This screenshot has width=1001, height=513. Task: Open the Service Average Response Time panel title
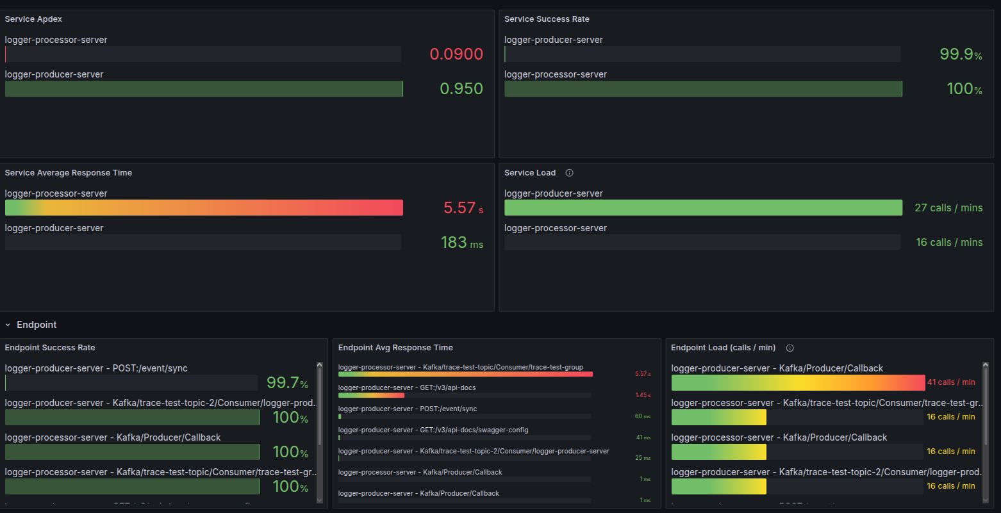[x=69, y=173]
